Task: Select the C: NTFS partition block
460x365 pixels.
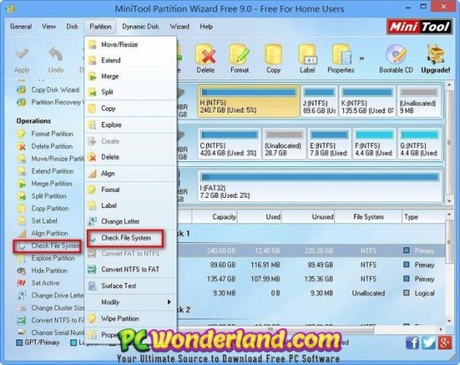Action: point(229,144)
